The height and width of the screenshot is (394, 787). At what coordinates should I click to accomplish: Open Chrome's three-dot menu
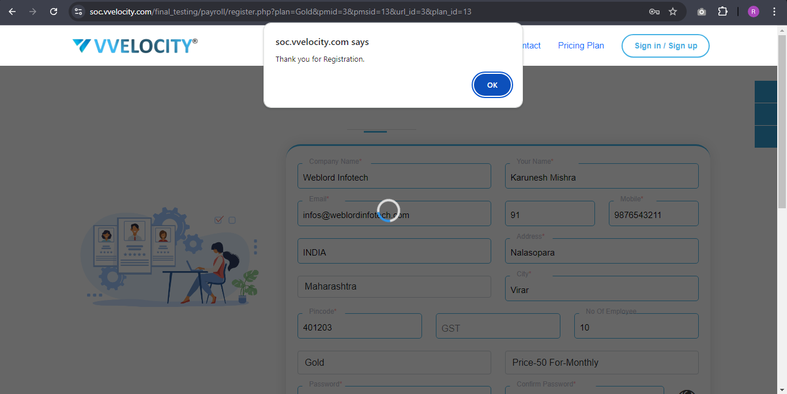(x=774, y=12)
